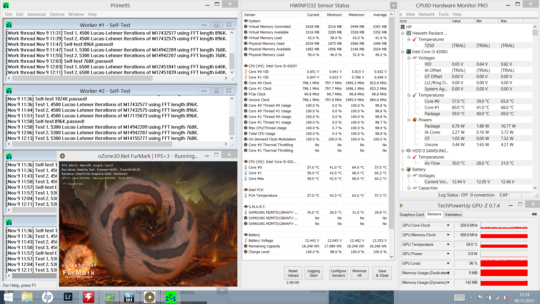Collapse the Intel Core i5 4200U node
Image resolution: width=540 pixels, height=304 pixels.
[402, 52]
